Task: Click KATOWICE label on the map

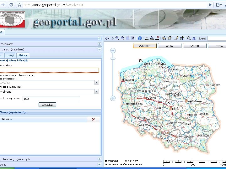Action: (x=168, y=135)
